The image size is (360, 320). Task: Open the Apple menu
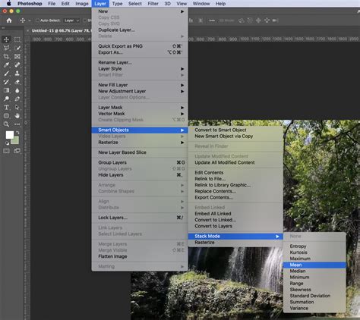(x=9, y=4)
